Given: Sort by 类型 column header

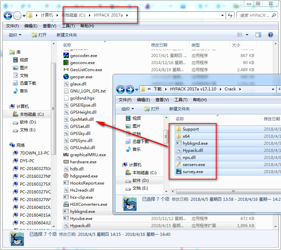Looking at the screenshot, I should click(209, 45).
